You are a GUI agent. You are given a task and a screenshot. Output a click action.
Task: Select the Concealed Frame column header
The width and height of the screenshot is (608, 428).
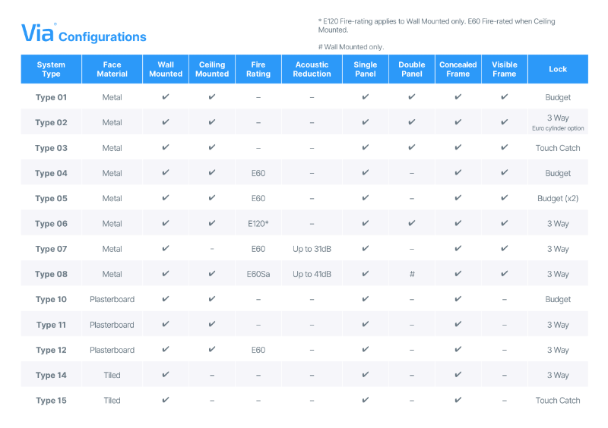[x=458, y=69]
